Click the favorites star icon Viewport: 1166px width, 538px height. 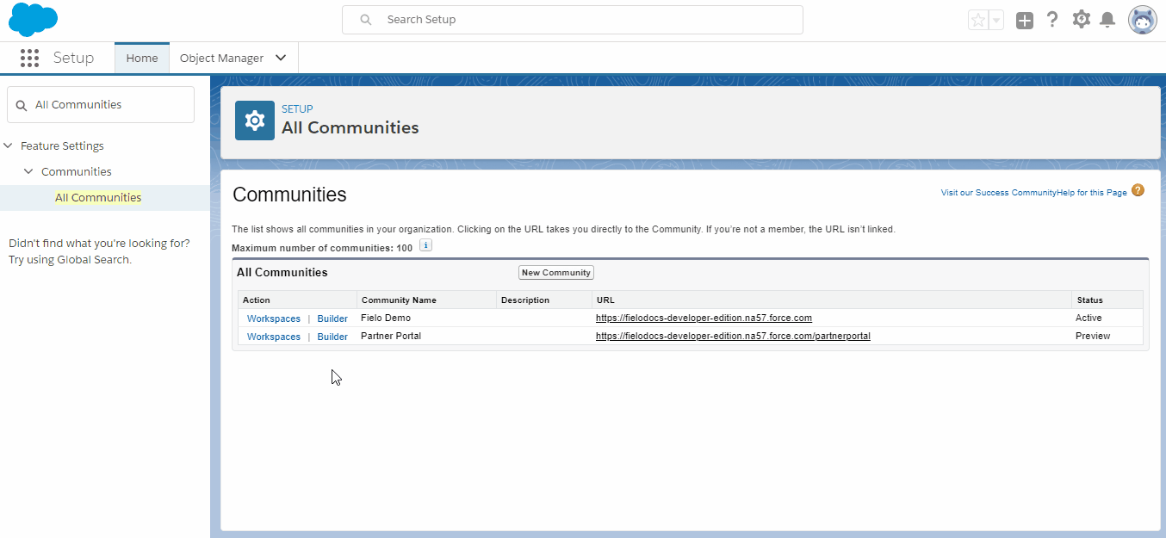(x=977, y=20)
